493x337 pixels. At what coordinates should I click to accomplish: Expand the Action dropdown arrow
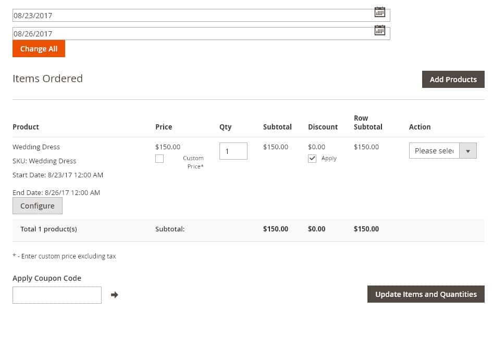tap(468, 151)
